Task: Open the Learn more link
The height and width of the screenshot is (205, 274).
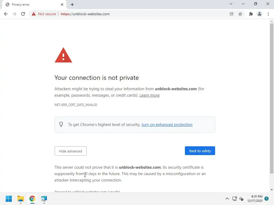Action: pos(149,95)
